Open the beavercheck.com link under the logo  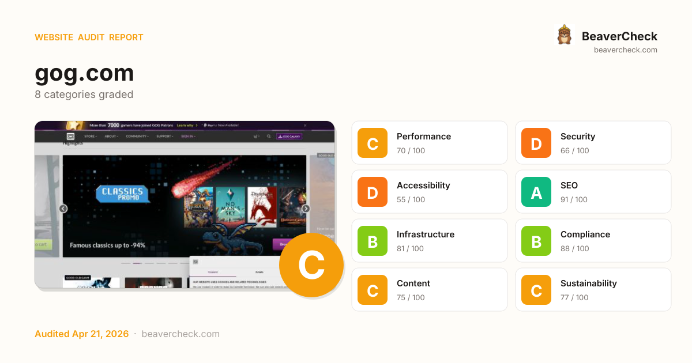pos(626,50)
